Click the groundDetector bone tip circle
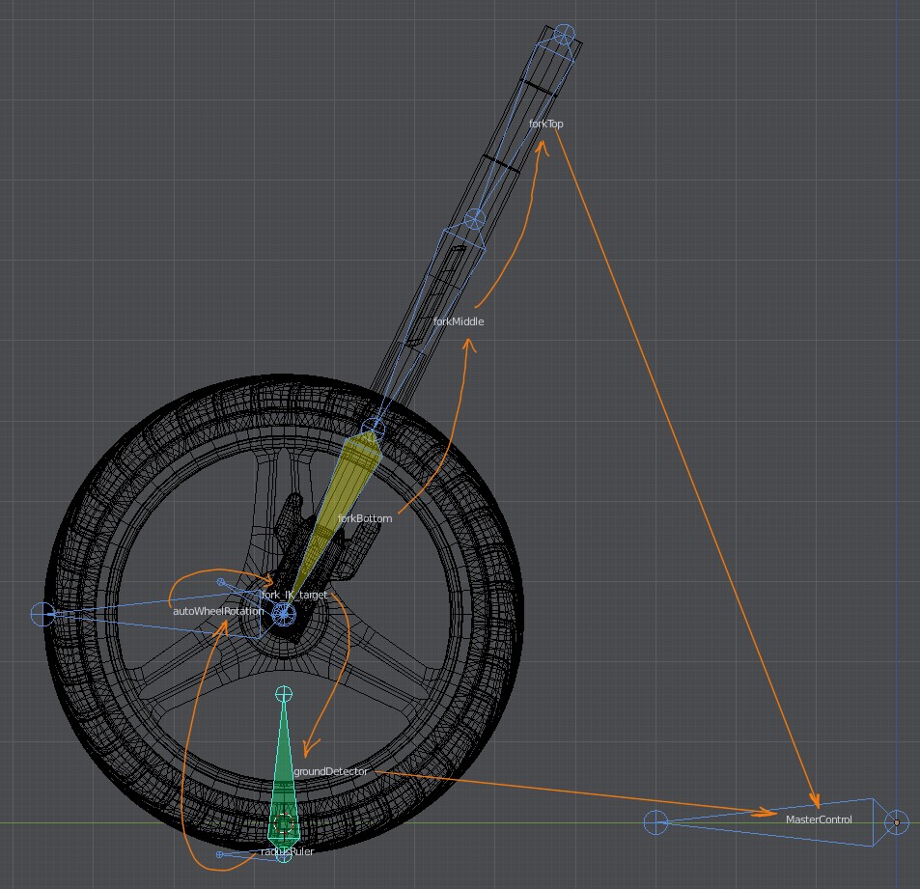This screenshot has width=920, height=889. click(x=284, y=694)
